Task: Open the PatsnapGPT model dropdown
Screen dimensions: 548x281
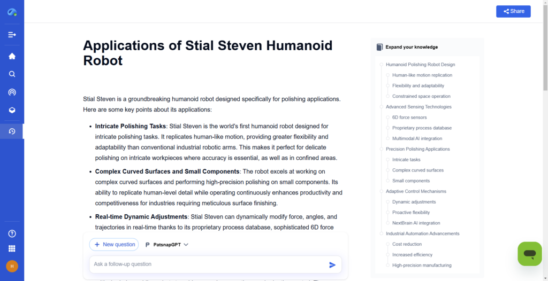Action: click(167, 245)
